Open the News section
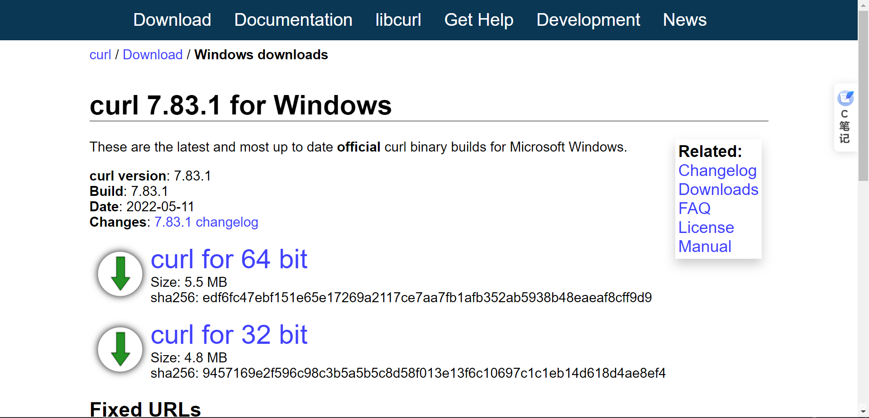Viewport: 869px width, 418px height. click(x=684, y=20)
